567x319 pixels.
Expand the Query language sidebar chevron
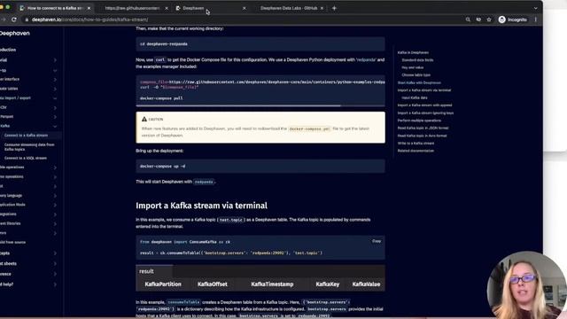55,196
